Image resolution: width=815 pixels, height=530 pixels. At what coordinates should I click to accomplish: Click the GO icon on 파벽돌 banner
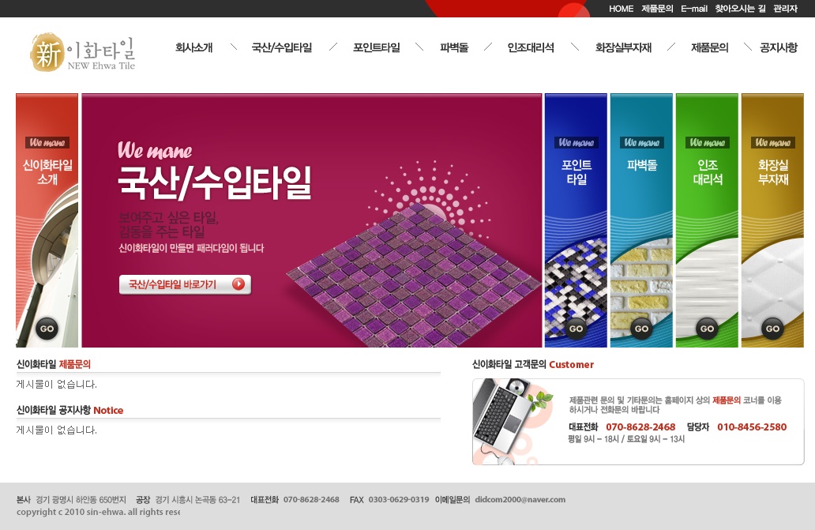[641, 329]
